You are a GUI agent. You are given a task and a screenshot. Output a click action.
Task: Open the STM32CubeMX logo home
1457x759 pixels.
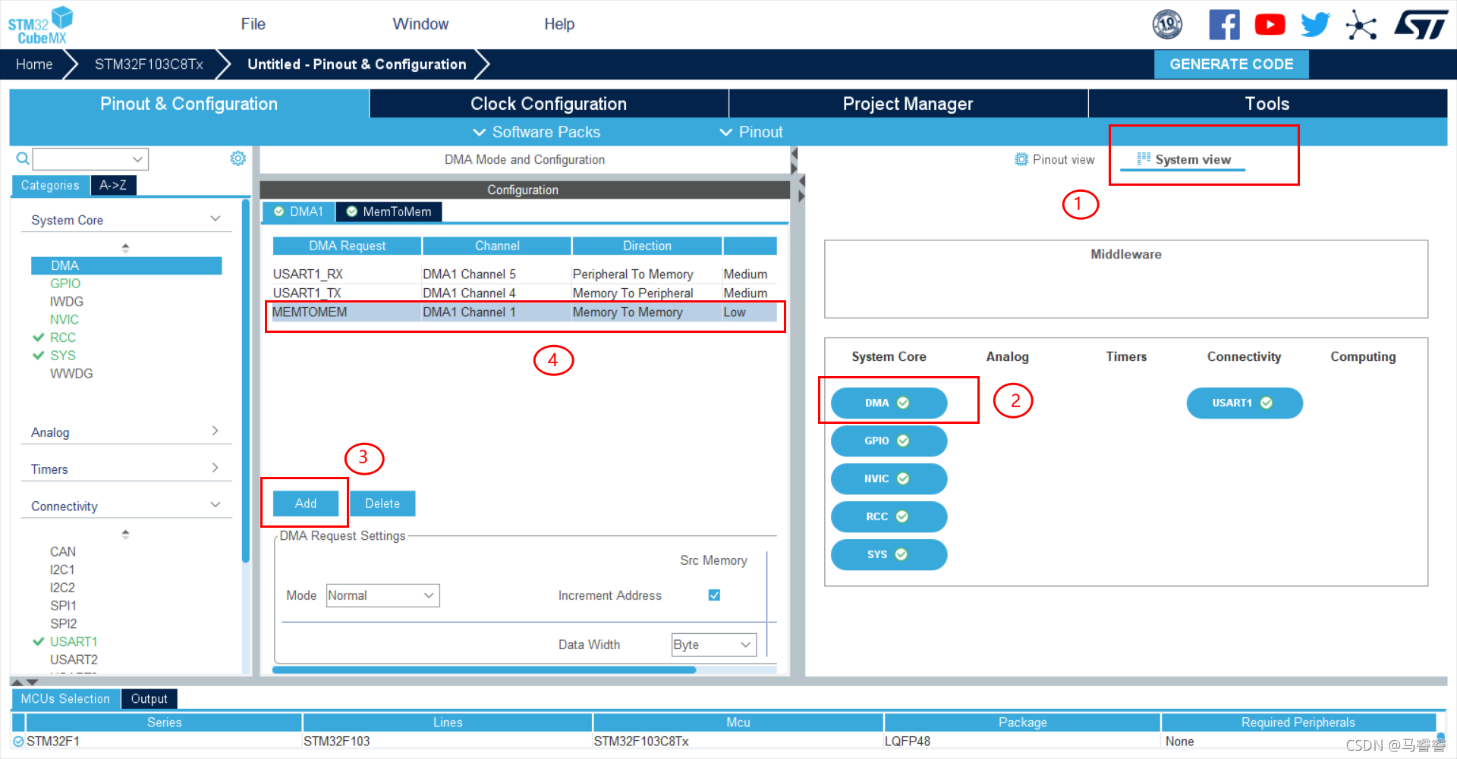click(x=40, y=25)
